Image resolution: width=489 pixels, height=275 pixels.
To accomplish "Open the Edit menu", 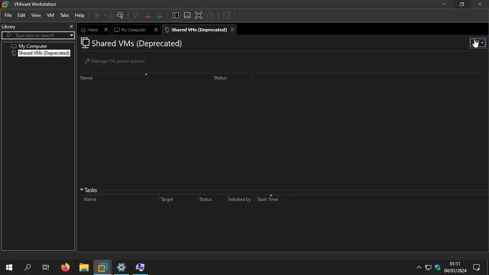I will point(21,15).
